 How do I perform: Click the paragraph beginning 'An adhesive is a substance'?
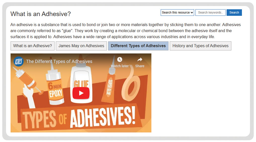pos(125,31)
